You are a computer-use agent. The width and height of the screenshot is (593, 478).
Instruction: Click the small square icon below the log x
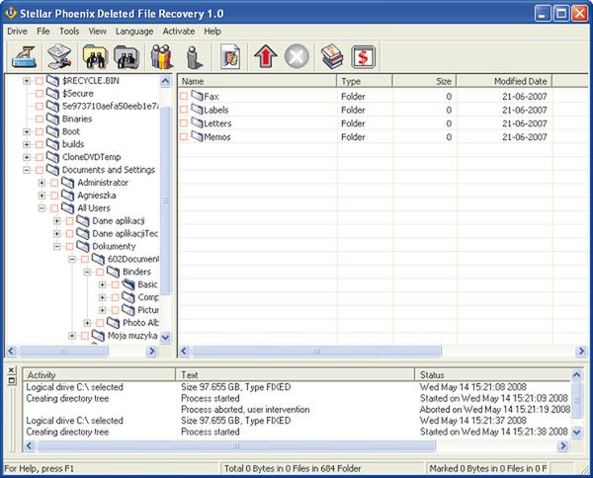[x=11, y=380]
